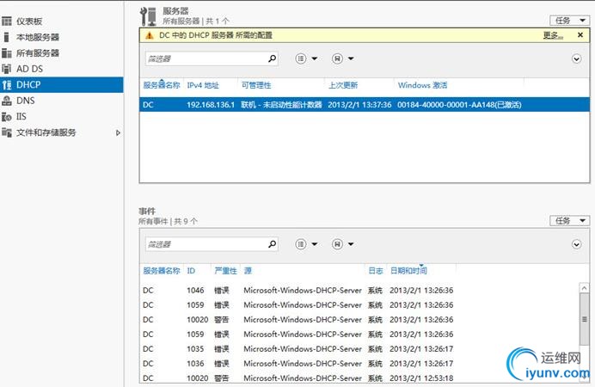Select 所有服务器 in the sidebar

click(x=38, y=53)
